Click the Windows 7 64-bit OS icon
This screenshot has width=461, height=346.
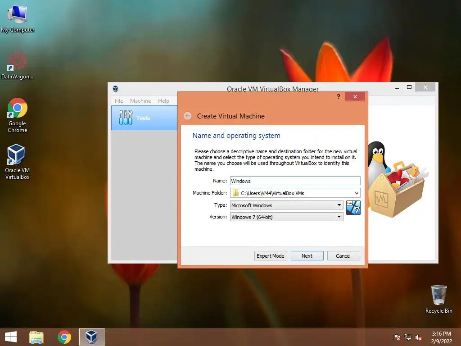[x=353, y=208]
